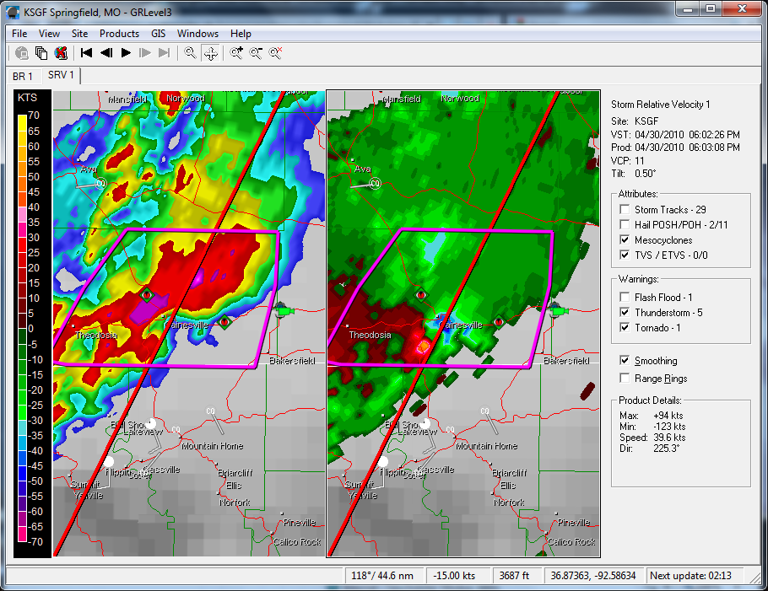Click the zoom in icon
The image size is (768, 591).
click(236, 53)
